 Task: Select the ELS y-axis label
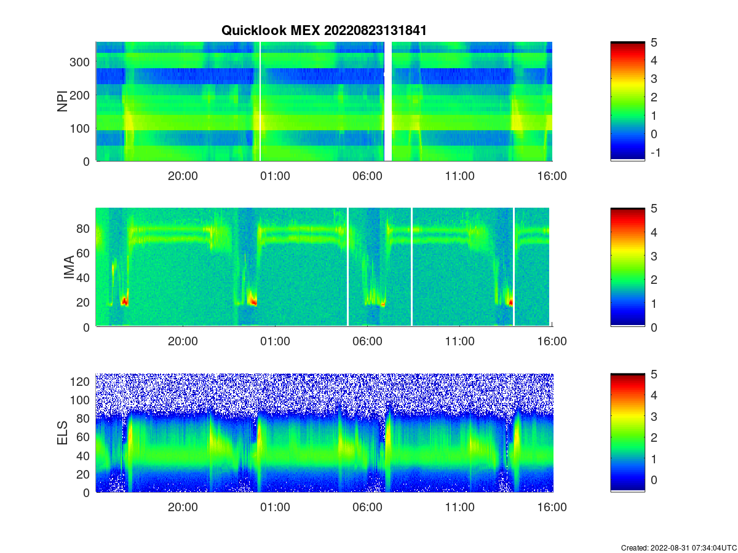(63, 433)
